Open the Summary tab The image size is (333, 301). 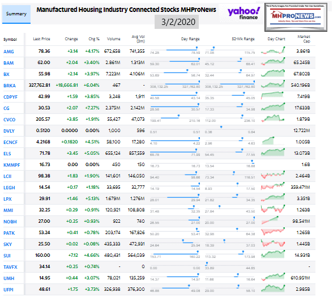(x=16, y=14)
